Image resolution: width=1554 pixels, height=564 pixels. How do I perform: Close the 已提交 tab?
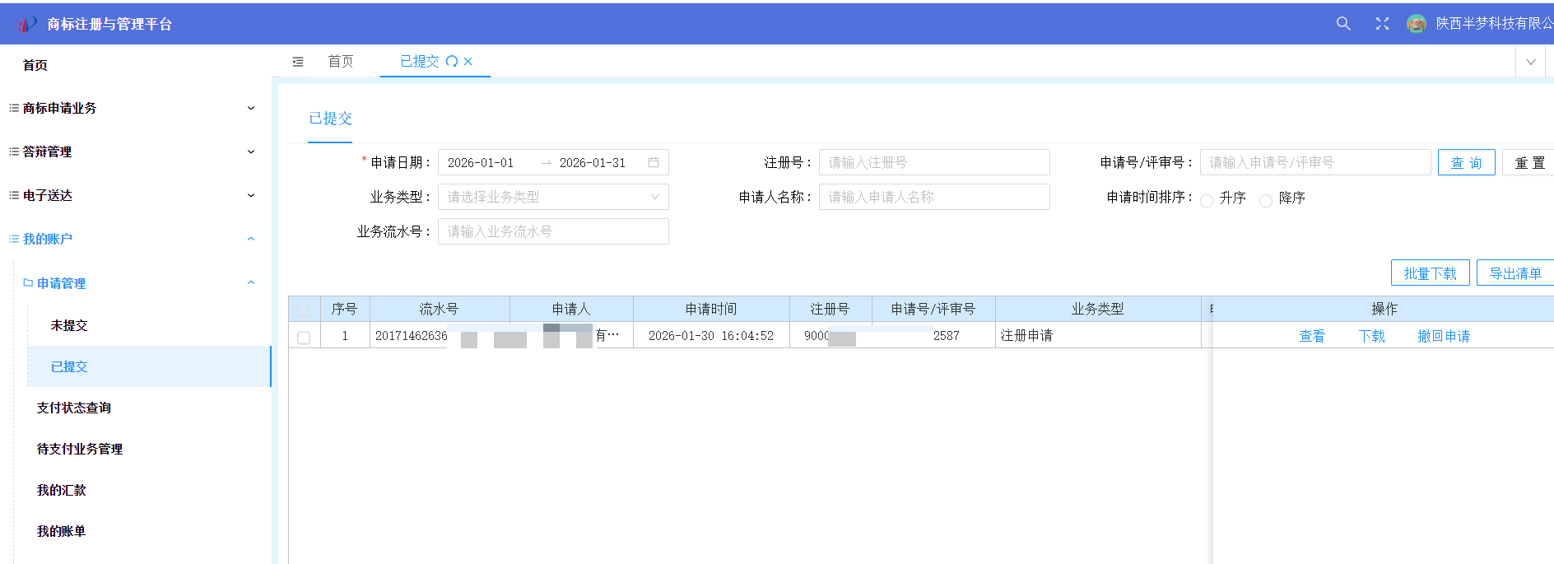point(468,62)
